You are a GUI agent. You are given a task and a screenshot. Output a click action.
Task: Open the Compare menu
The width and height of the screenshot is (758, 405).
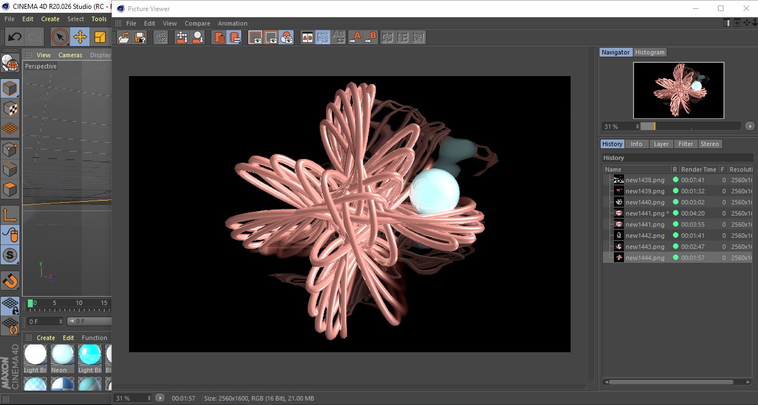[x=197, y=23]
